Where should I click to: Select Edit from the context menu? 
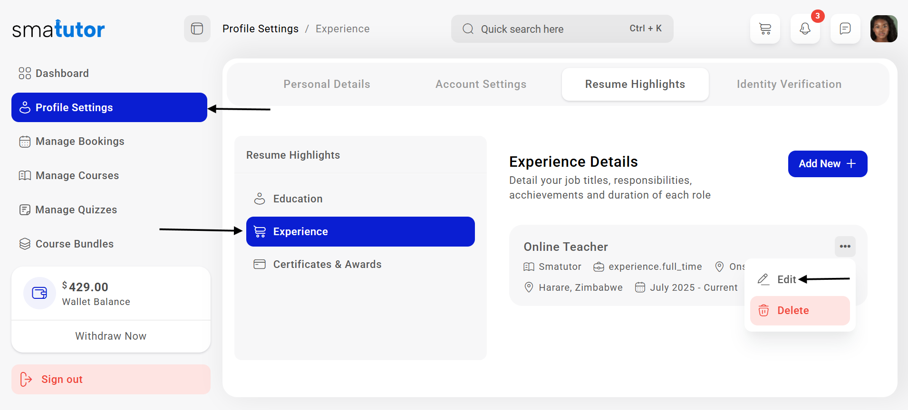[786, 279]
